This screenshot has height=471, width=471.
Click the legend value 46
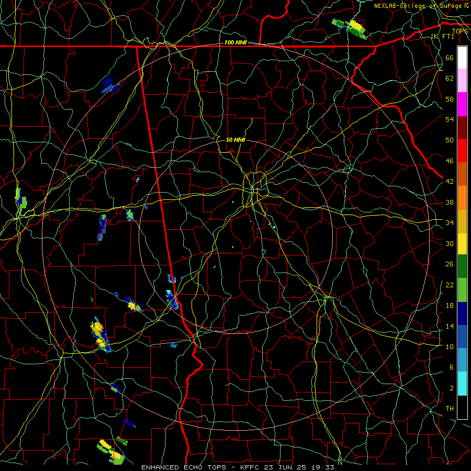point(450,161)
